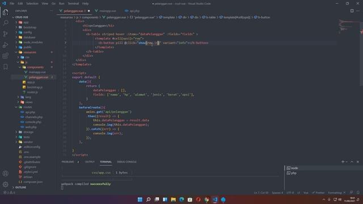The width and height of the screenshot is (363, 204).
Task: Open the Manage gear icon
Action: 5,184
